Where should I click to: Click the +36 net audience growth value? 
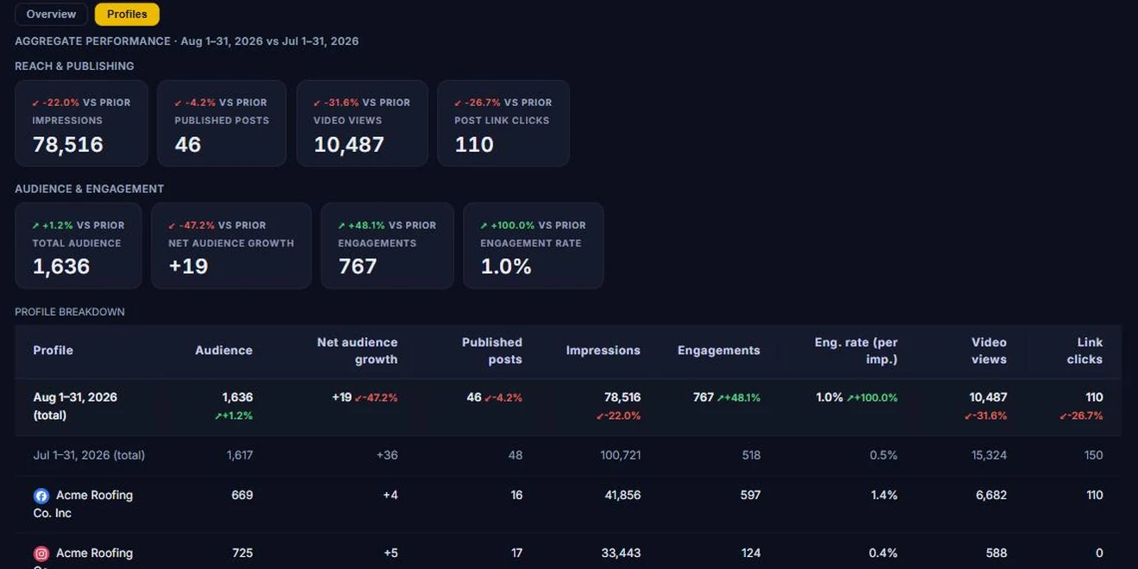pyautogui.click(x=387, y=455)
